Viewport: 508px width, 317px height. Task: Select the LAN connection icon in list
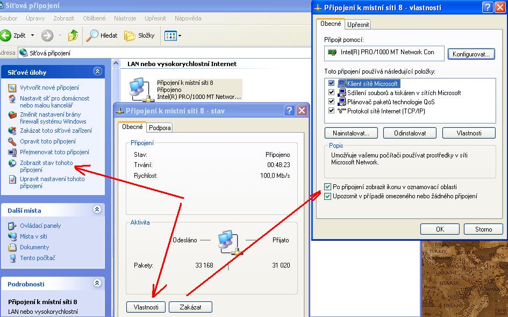(141, 90)
